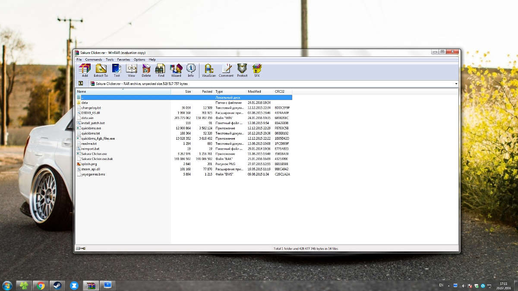Select the file 'readme.txt'

[x=89, y=144]
